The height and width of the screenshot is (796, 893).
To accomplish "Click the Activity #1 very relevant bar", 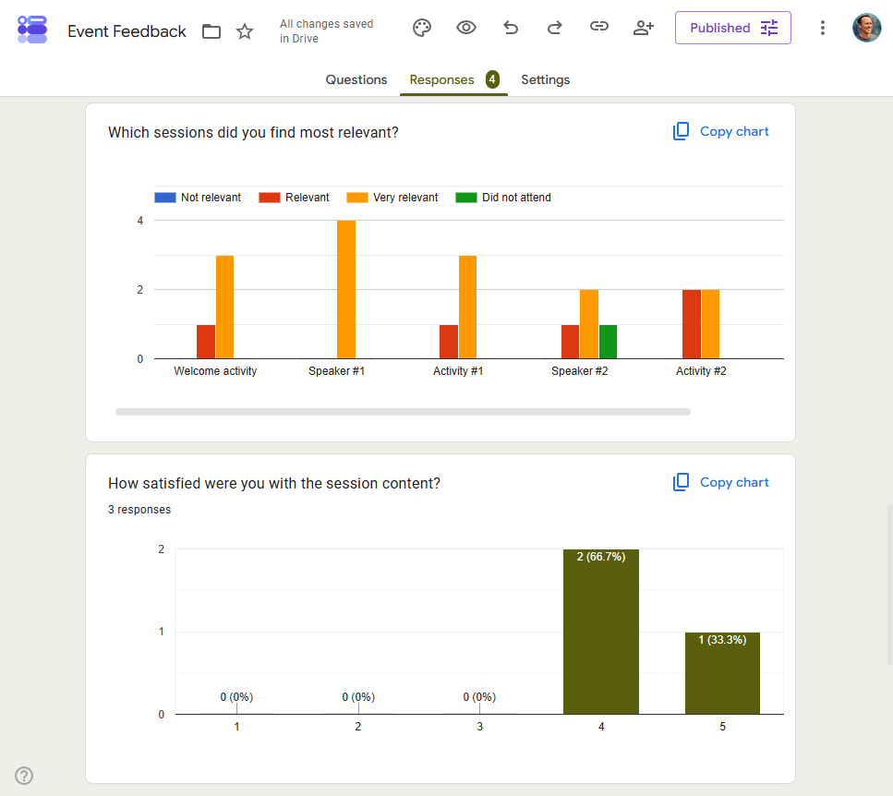I will 467,307.
